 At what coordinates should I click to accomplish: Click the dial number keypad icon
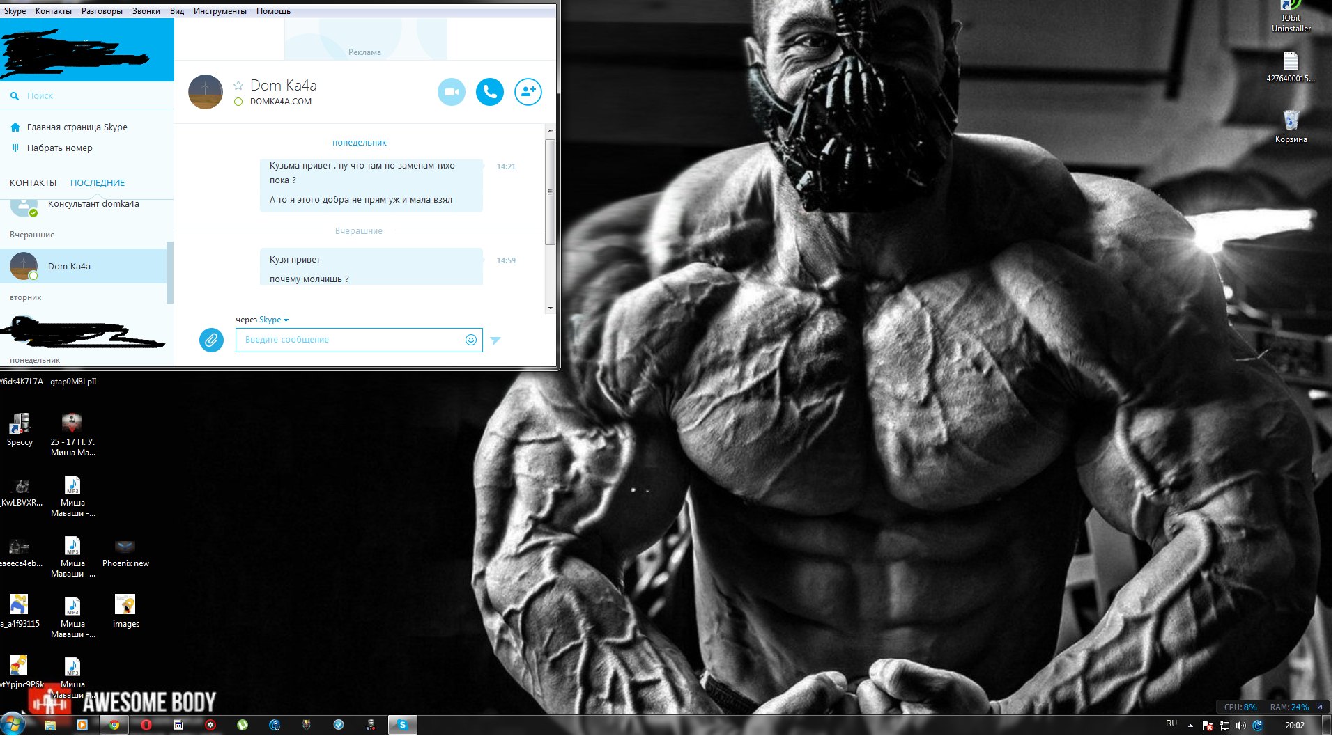tap(15, 148)
